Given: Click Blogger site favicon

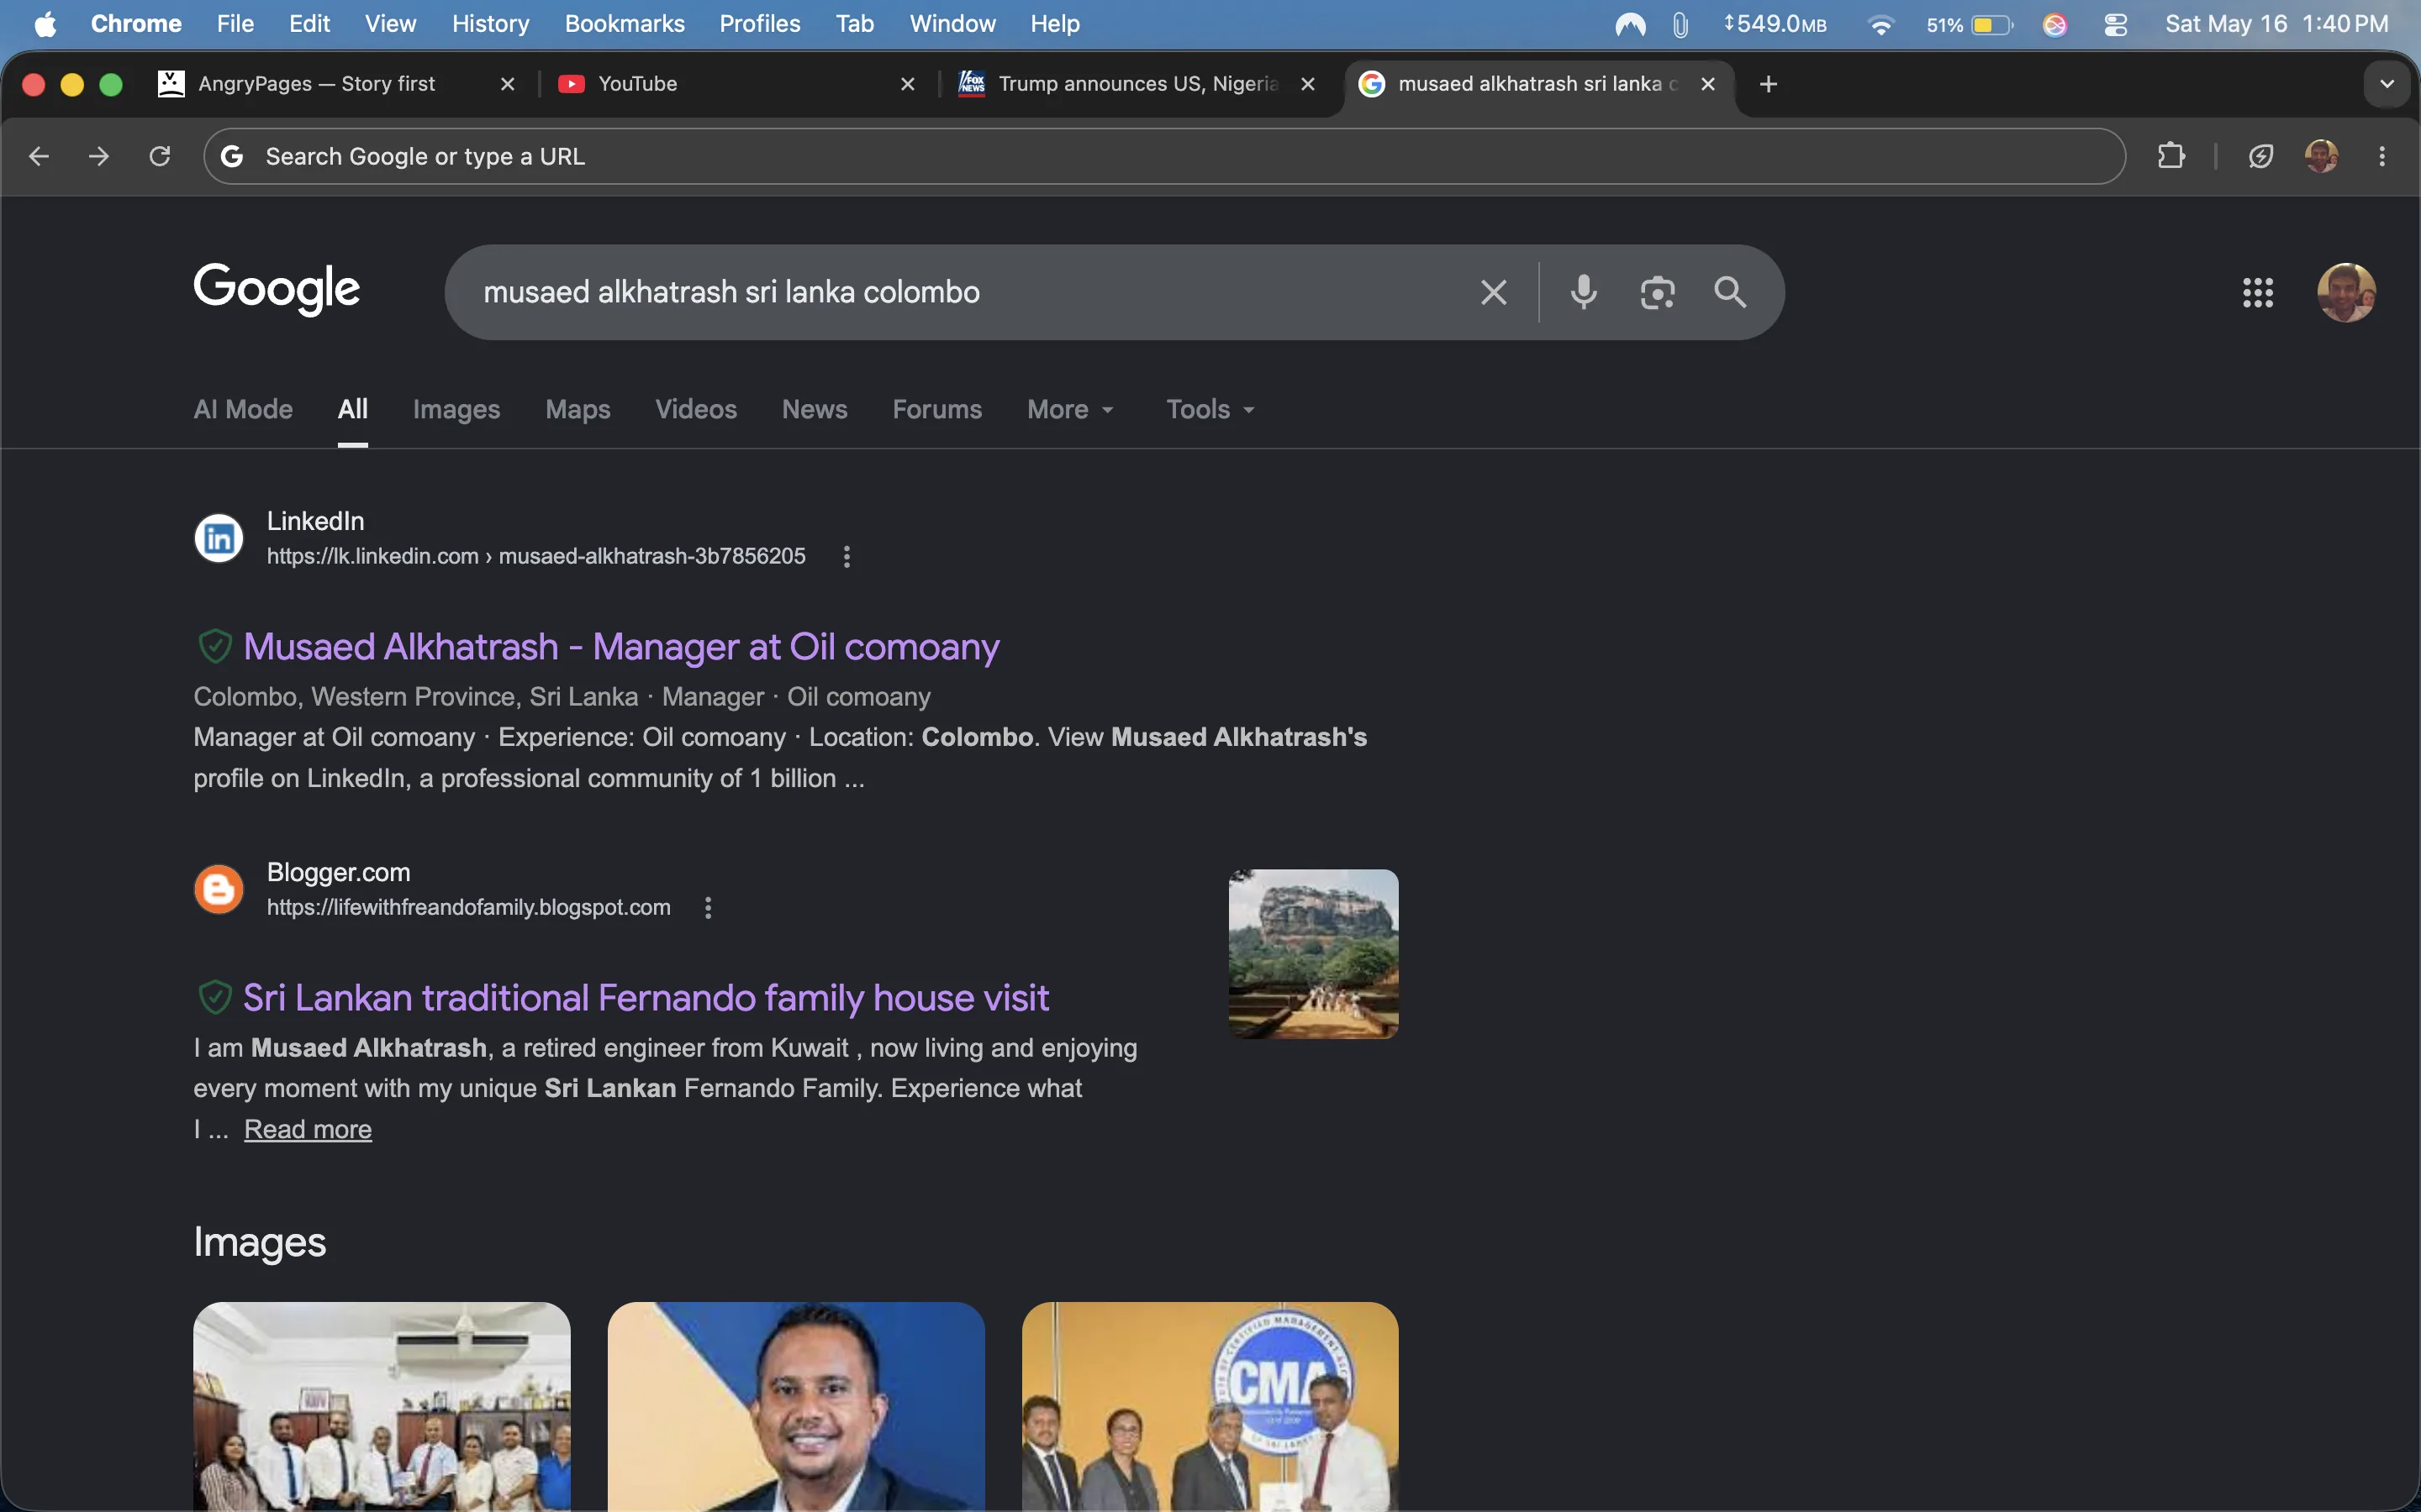Looking at the screenshot, I should point(219,890).
